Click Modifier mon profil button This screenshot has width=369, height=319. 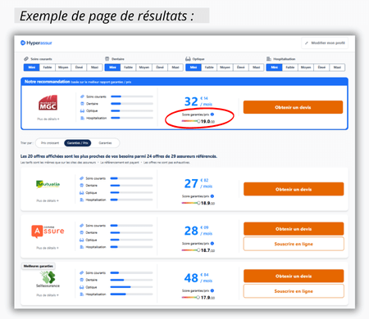click(325, 43)
